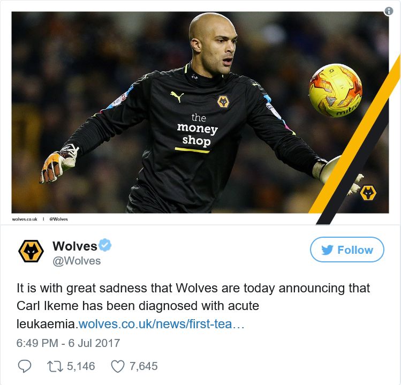Viewport: 401px width, 385px height.
Task: Click the reply speech bubble icon
Action: point(25,366)
